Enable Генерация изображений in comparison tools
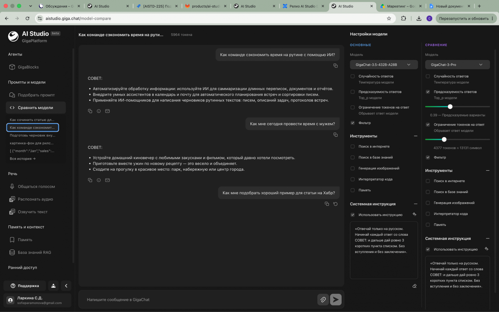The width and height of the screenshot is (499, 312). tap(428, 203)
